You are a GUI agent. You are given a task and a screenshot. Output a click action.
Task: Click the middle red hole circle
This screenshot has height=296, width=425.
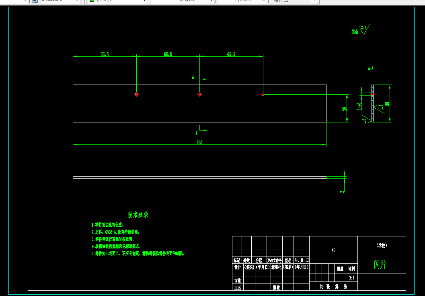pyautogui.click(x=200, y=94)
